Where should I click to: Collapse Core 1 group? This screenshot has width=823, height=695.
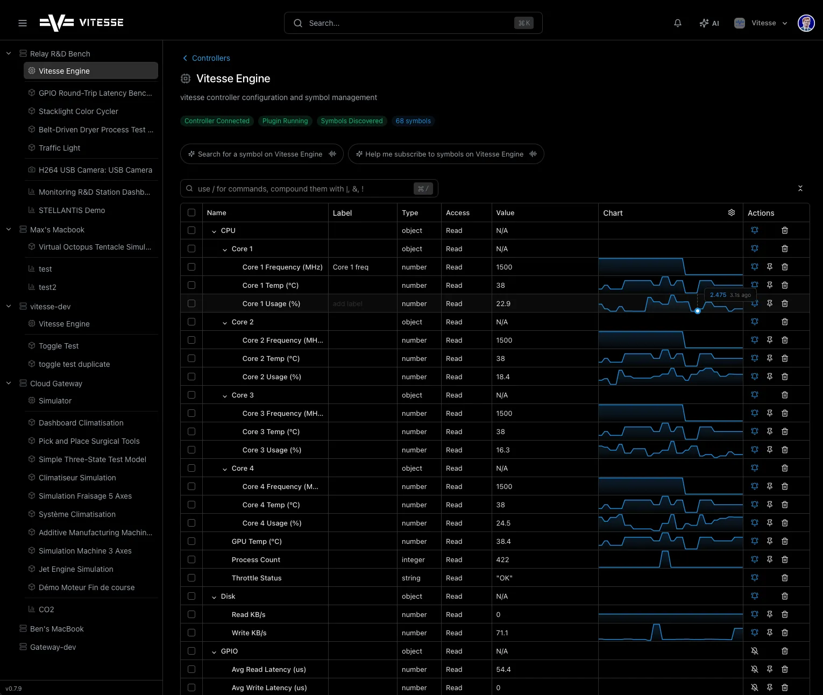(225, 249)
